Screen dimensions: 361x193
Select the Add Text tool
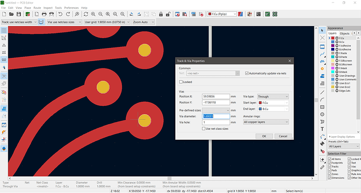[322, 129]
